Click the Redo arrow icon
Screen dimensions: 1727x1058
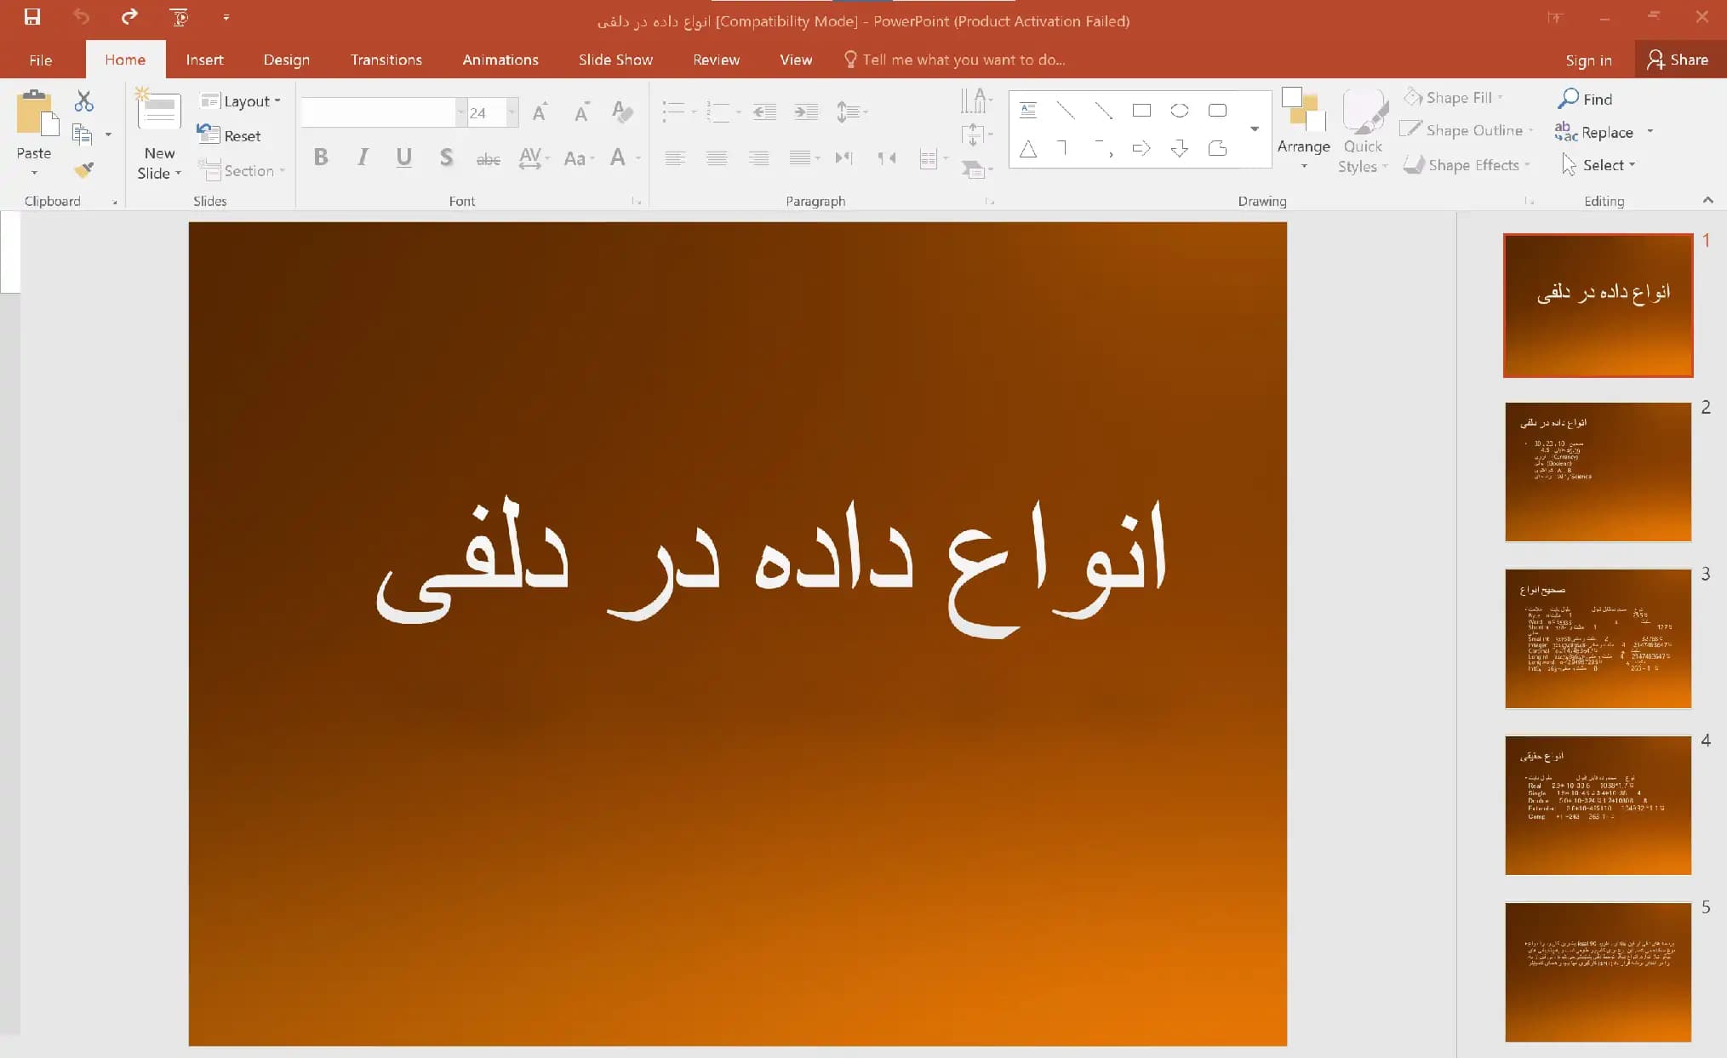tap(129, 16)
